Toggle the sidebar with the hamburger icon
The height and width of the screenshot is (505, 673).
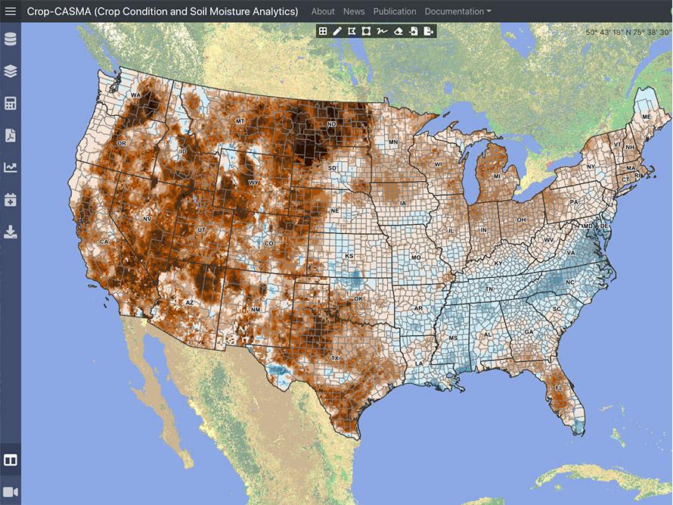(x=10, y=11)
